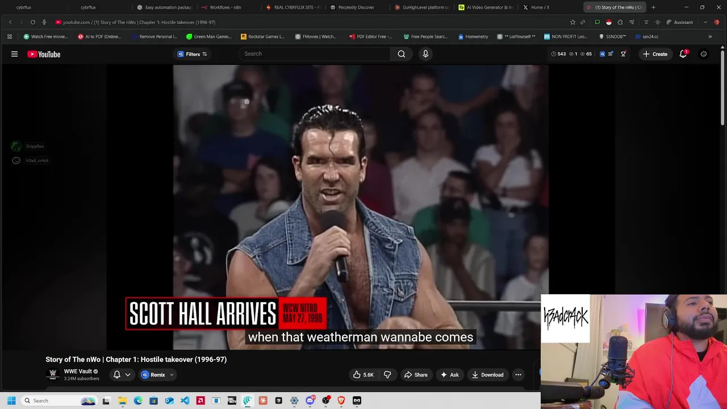Open a new browser tab
Image resolution: width=727 pixels, height=409 pixels.
653,7
